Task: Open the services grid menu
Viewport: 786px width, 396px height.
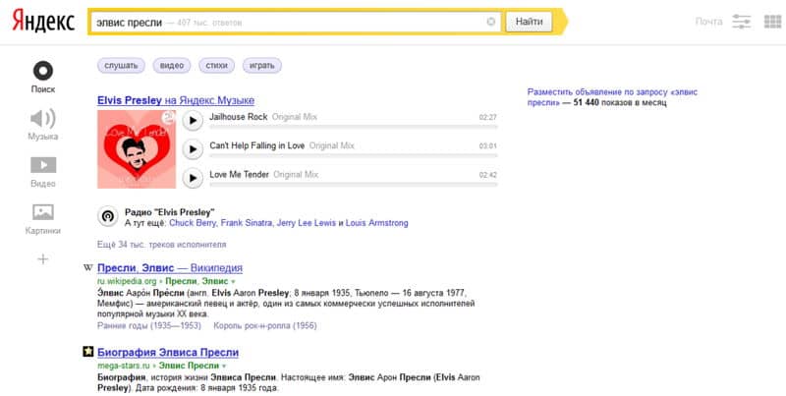Action: click(770, 21)
